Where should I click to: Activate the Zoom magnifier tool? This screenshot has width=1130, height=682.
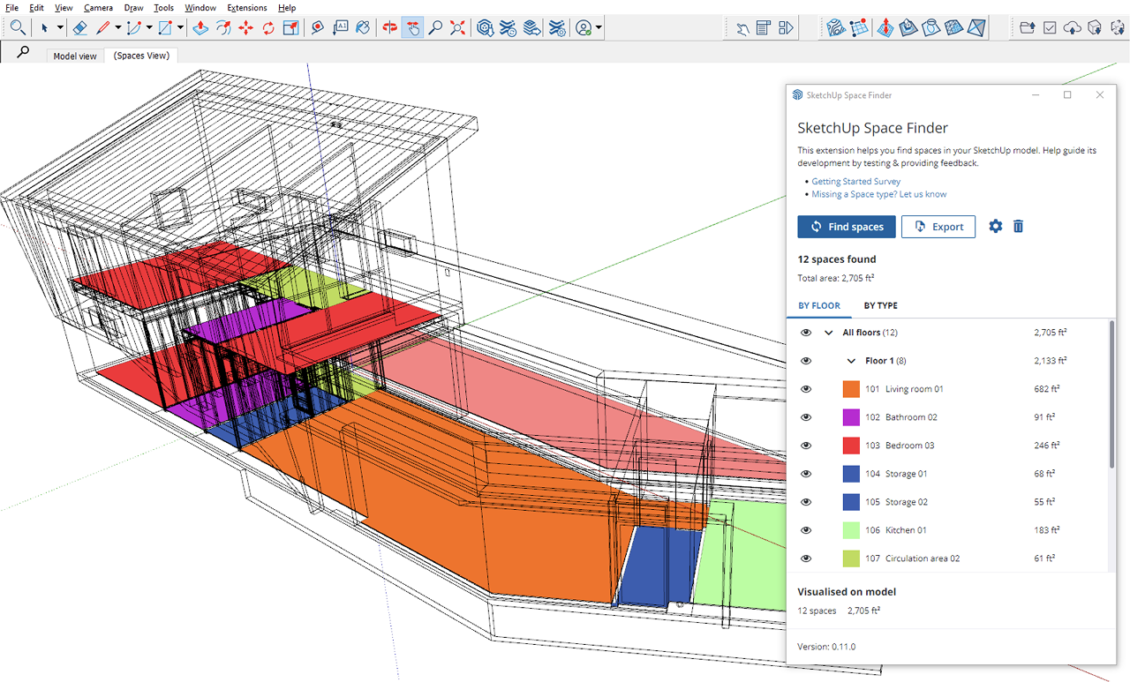(x=435, y=27)
